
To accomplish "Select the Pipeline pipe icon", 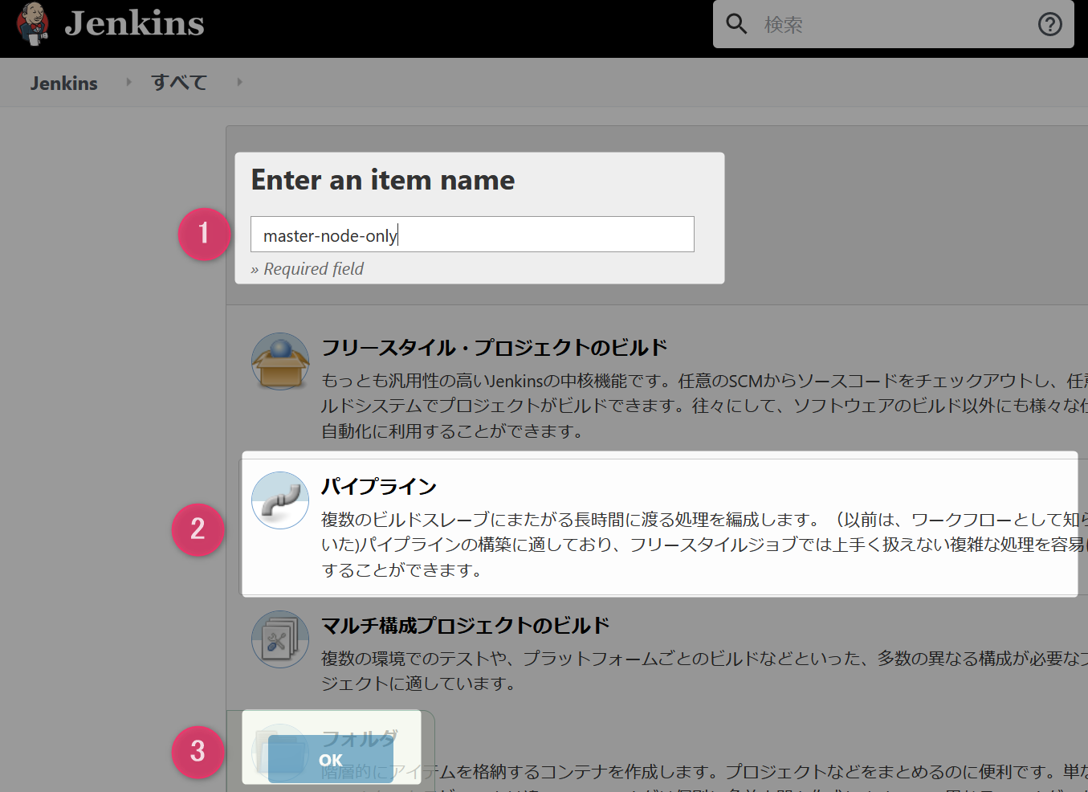I will point(280,500).
